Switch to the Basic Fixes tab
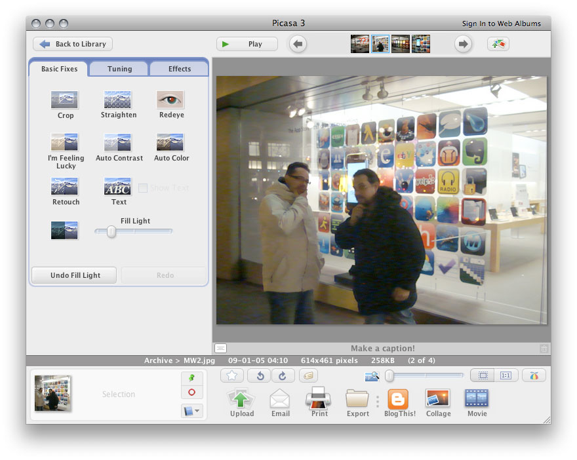 [x=59, y=69]
